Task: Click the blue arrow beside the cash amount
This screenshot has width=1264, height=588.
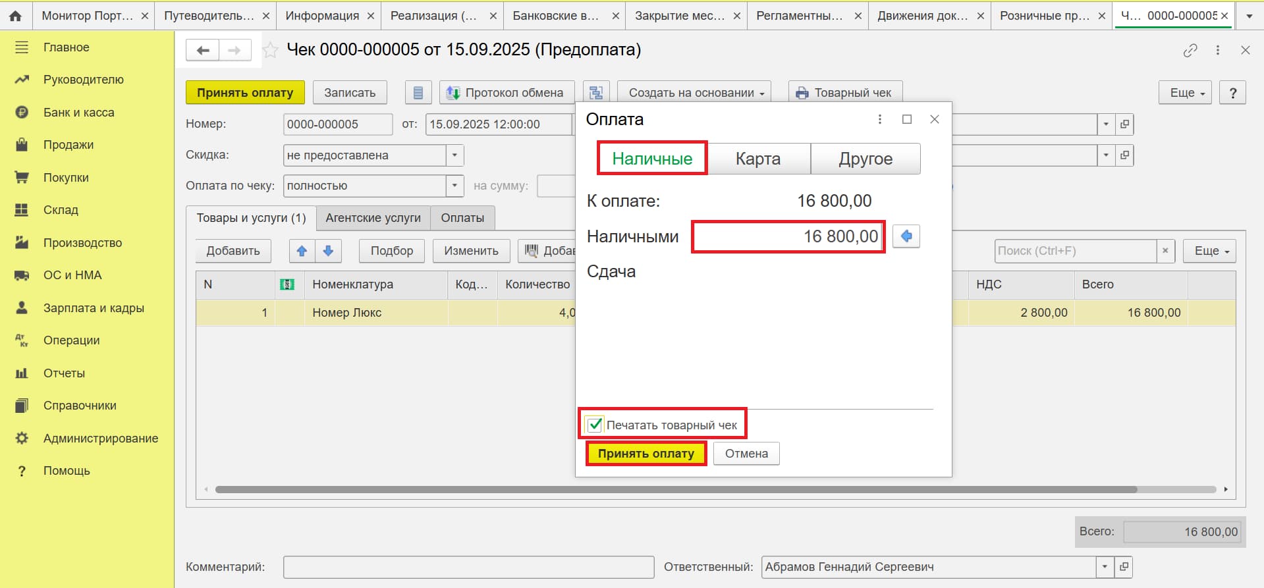Action: click(x=906, y=236)
